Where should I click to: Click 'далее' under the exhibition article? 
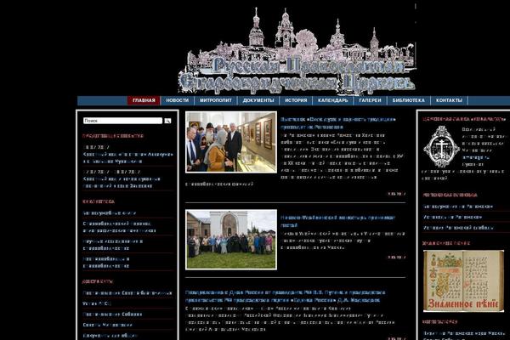[x=396, y=194]
